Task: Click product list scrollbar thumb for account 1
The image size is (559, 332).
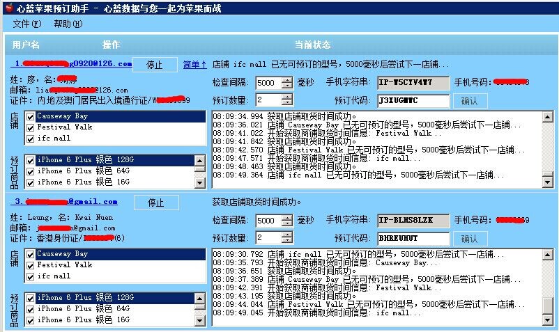Action: pyautogui.click(x=200, y=168)
